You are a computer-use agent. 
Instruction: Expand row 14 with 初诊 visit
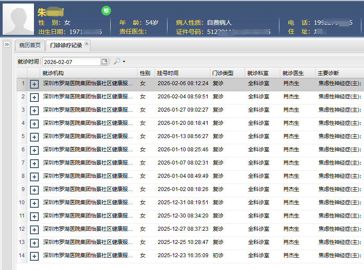[x=34, y=256]
